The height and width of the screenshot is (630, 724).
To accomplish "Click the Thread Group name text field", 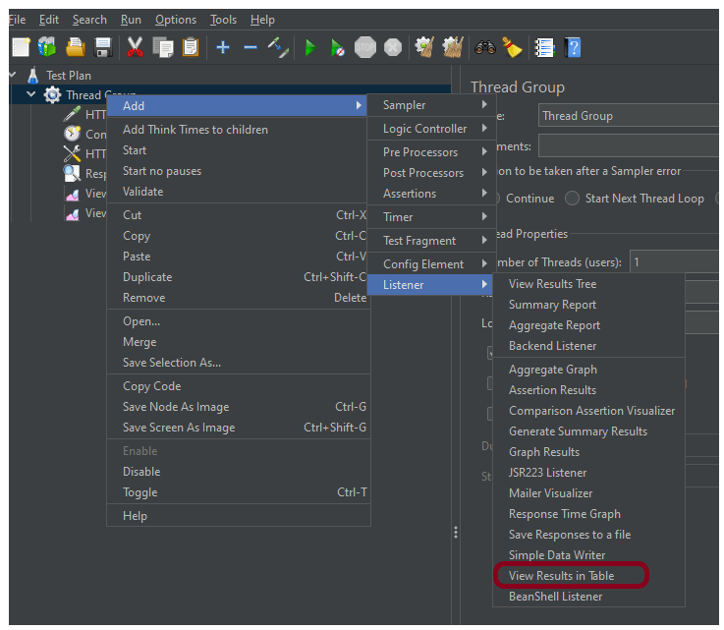I will pos(630,116).
